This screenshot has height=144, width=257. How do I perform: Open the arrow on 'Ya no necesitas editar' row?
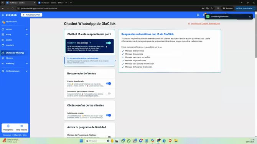pyautogui.click(x=115, y=61)
